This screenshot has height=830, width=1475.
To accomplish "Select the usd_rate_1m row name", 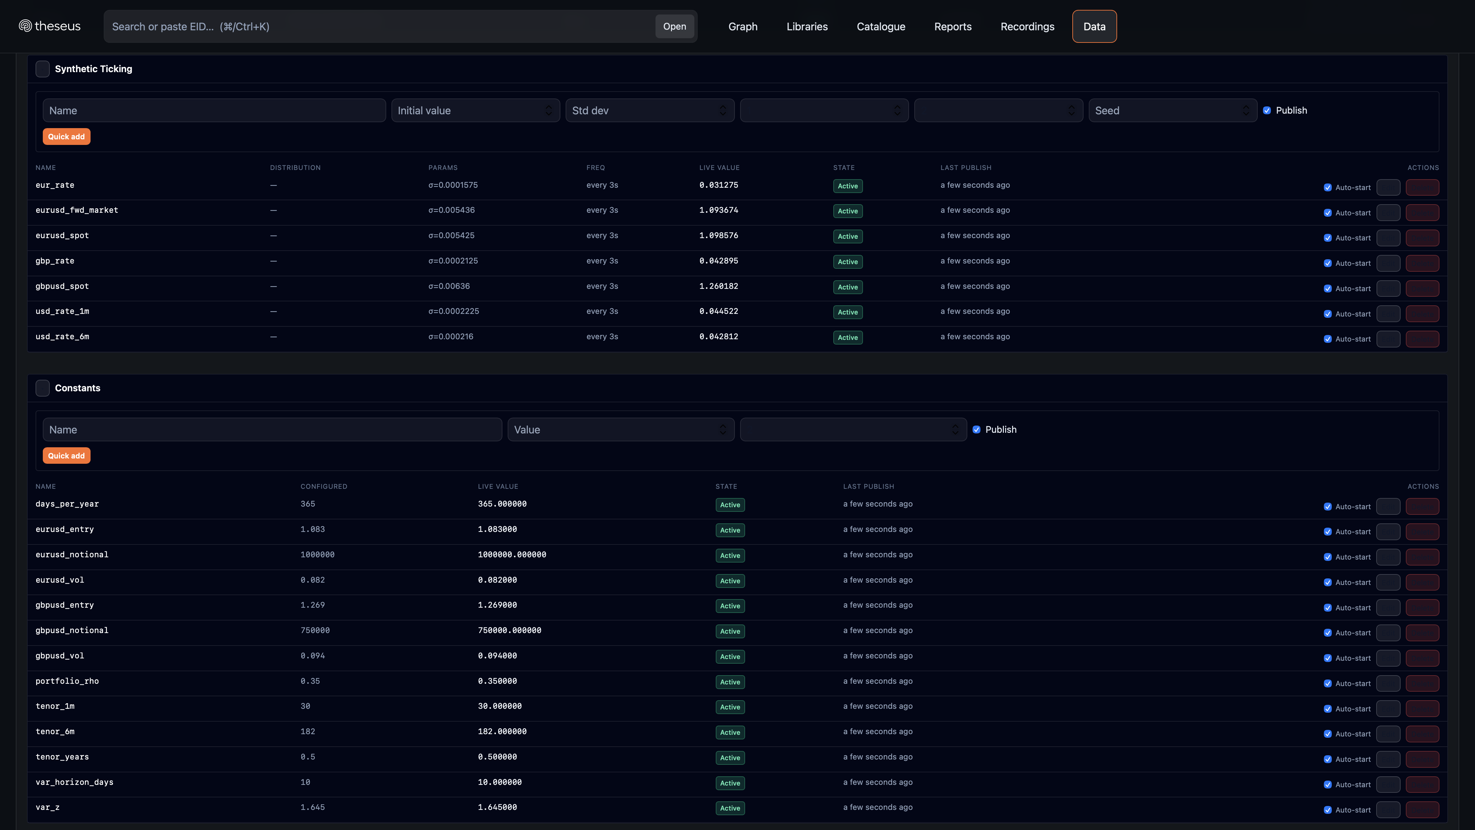I will pyautogui.click(x=62, y=311).
